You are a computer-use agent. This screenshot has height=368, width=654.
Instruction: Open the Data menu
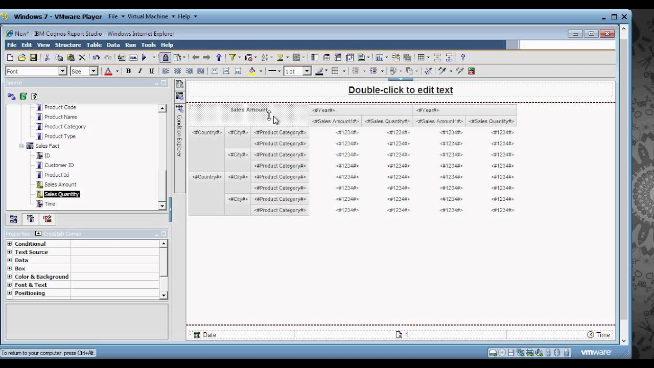click(113, 45)
